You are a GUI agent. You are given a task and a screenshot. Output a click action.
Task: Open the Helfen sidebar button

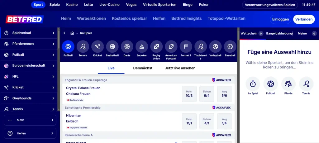[x=30, y=133]
